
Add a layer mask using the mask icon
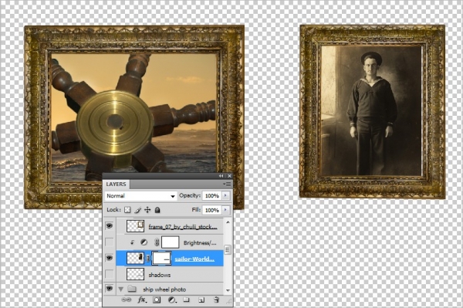157,300
